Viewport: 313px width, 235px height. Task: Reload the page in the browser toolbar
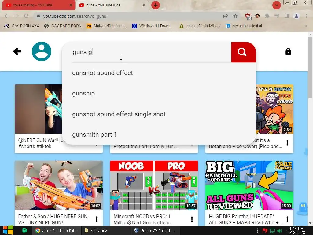[x=26, y=16]
